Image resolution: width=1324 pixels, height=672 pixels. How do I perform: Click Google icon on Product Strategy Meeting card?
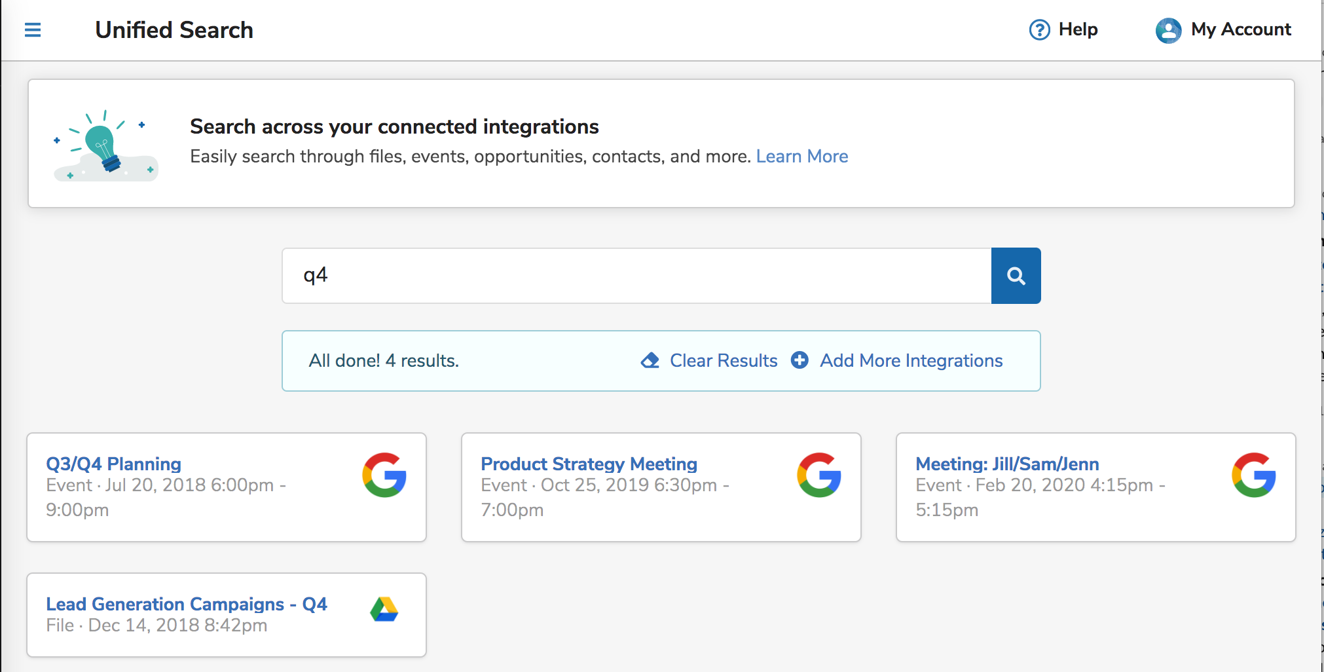(x=819, y=475)
